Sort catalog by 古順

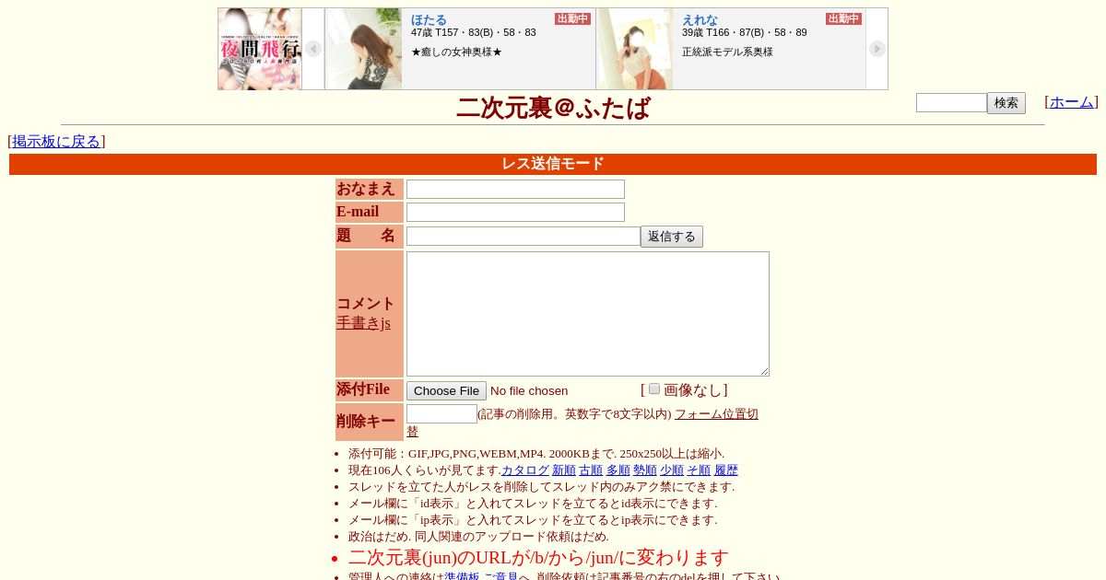click(x=591, y=470)
